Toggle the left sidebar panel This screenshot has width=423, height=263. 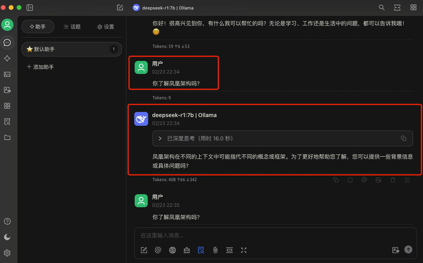(30, 8)
